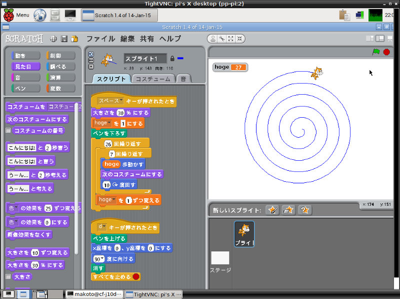400x299 pixels.
Task: Click the 'すべてを止める' block in the script
Action: click(116, 276)
